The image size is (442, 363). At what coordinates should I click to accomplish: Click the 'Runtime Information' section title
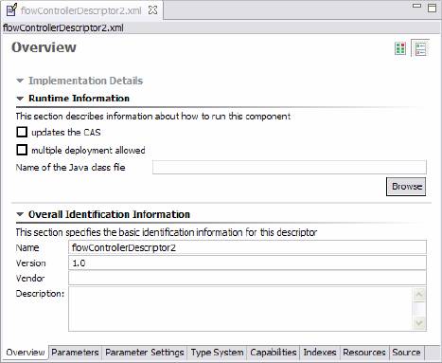coord(79,99)
